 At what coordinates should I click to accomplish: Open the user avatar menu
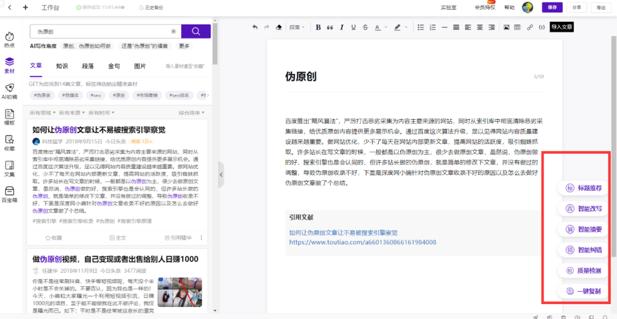click(527, 7)
